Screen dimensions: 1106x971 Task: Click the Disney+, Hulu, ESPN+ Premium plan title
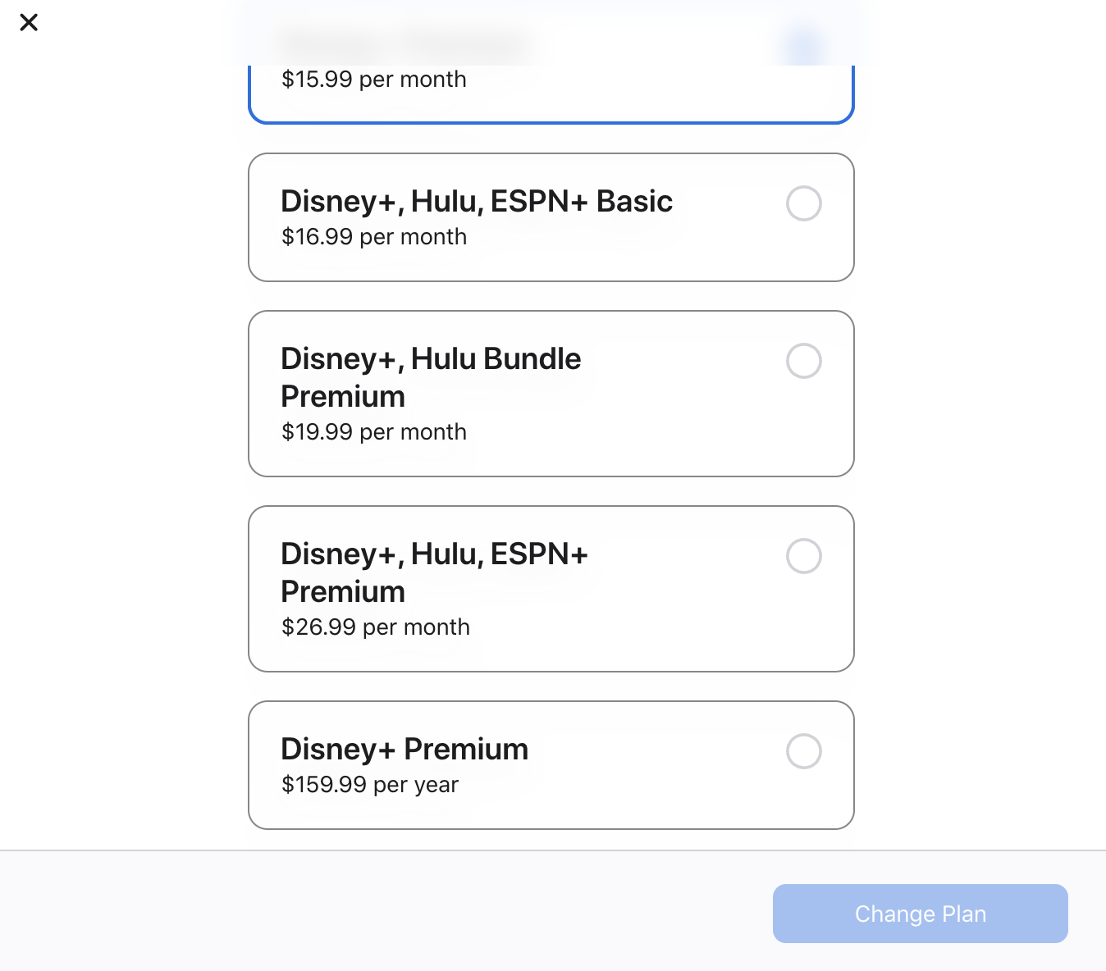coord(434,572)
